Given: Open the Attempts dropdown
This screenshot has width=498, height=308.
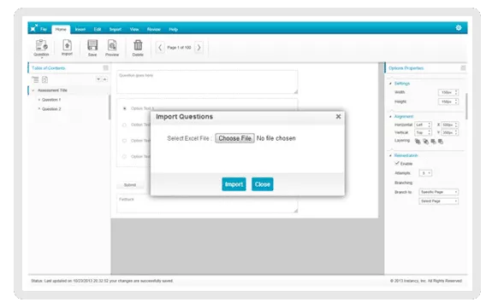Looking at the screenshot, I should point(425,173).
